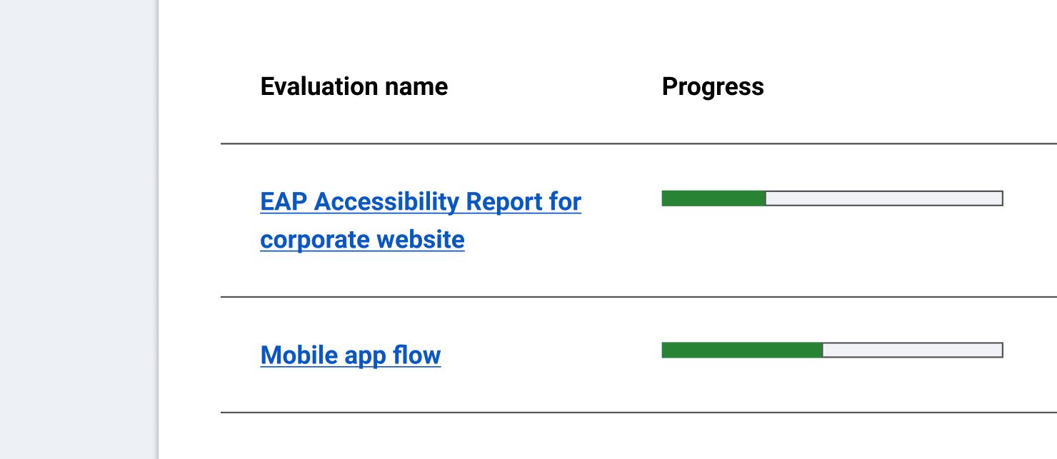The width and height of the screenshot is (1057, 459).
Task: Click where green fill ends in Mobile bar
Action: pyautogui.click(x=823, y=350)
